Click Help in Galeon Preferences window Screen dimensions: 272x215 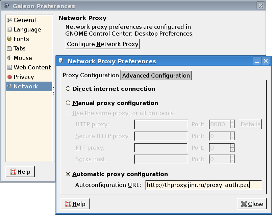tap(20, 172)
